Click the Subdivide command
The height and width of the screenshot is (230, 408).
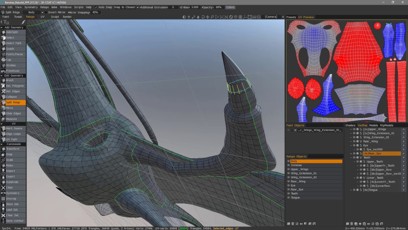click(x=13, y=182)
